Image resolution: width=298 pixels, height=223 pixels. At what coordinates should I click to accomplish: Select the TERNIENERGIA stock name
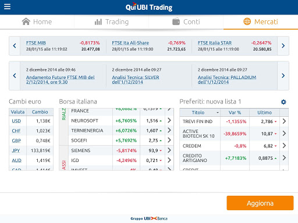point(87,131)
